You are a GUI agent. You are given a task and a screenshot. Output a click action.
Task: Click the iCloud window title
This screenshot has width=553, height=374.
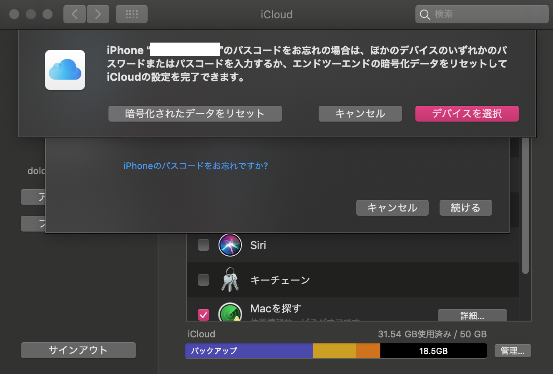(276, 15)
